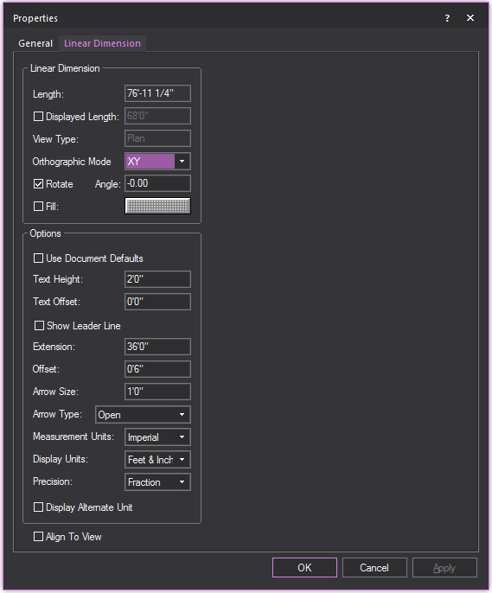Expand the Display Units dropdown
This screenshot has width=492, height=593.
[157, 460]
